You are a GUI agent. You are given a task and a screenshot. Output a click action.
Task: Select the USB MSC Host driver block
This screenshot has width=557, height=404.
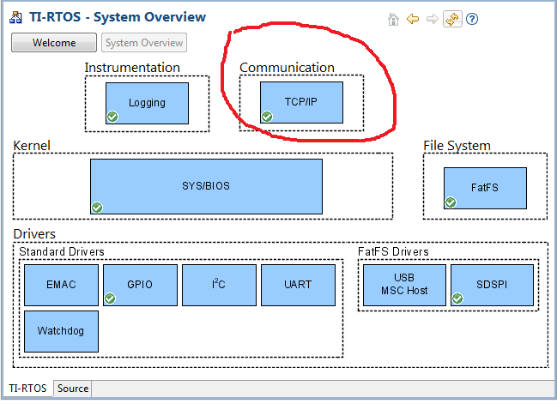(404, 285)
